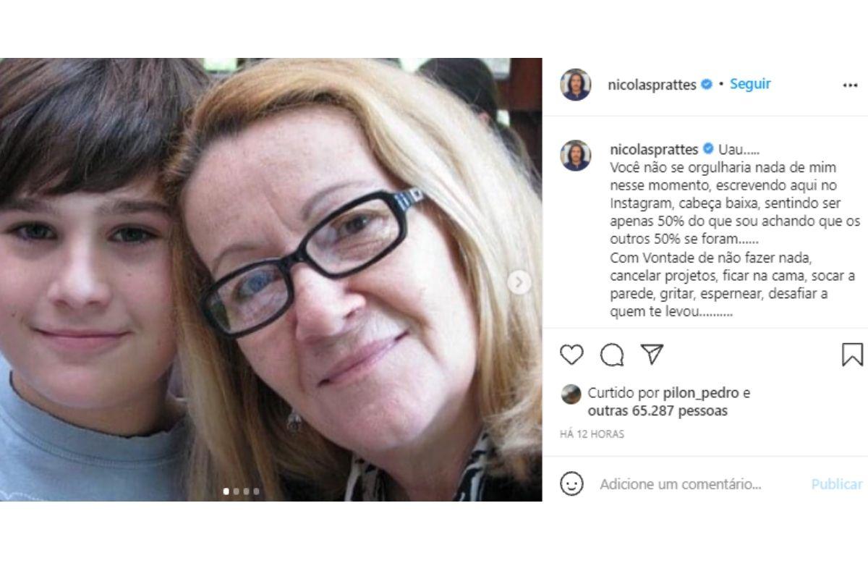Click the 'HÁ 12 HORAS' timestamp
868x579 pixels.
point(592,434)
